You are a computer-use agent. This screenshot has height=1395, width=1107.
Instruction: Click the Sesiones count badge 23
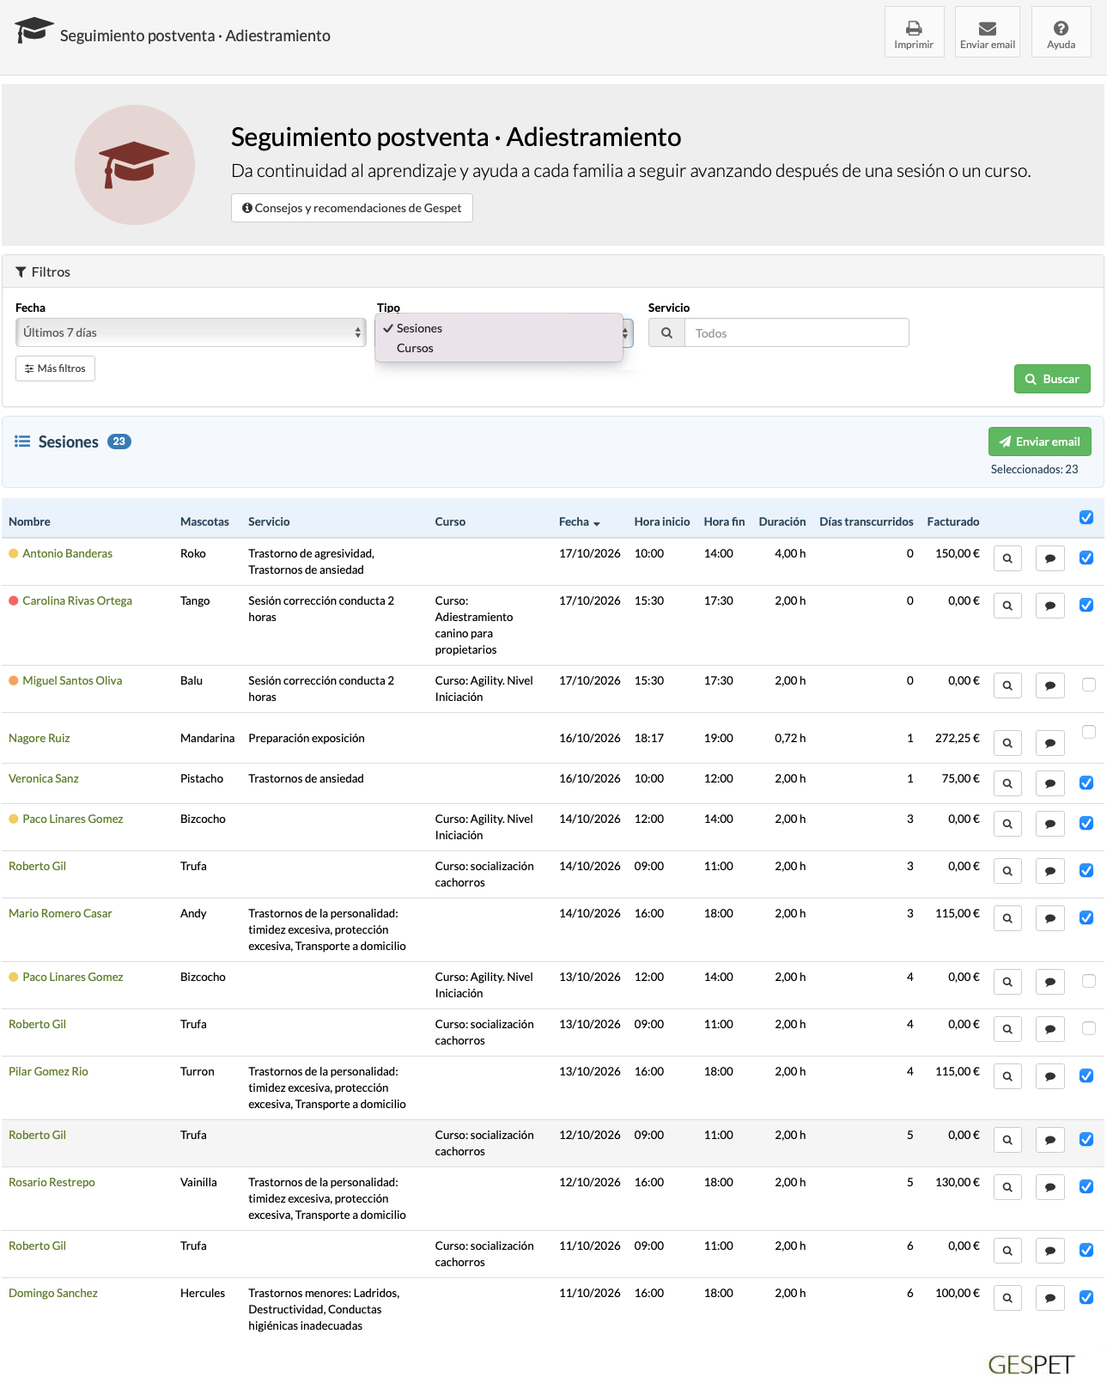tap(119, 442)
